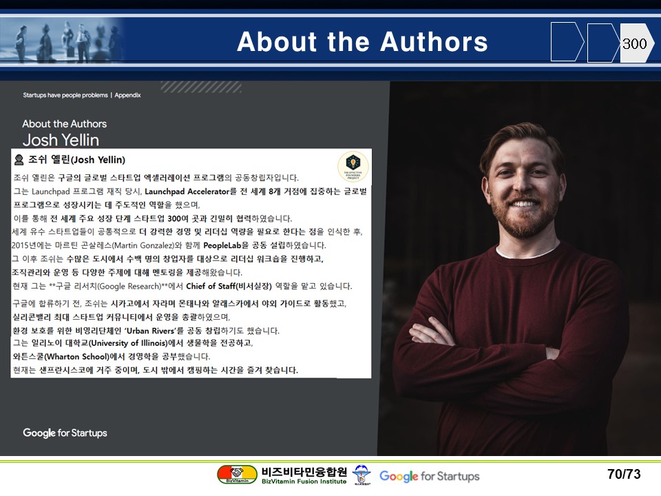Click the page number 70/73
Viewport: 661px width, 496px height.
click(624, 474)
